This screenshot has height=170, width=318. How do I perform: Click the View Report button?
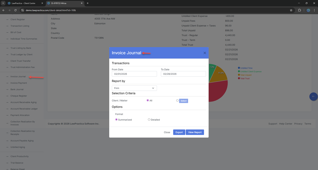195,132
